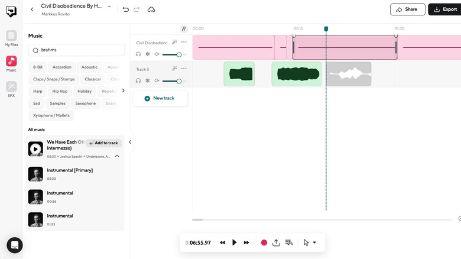Toggle the snowflake freeze on Track 3
Image resolution: width=461 pixels, height=259 pixels.
pyautogui.click(x=148, y=80)
